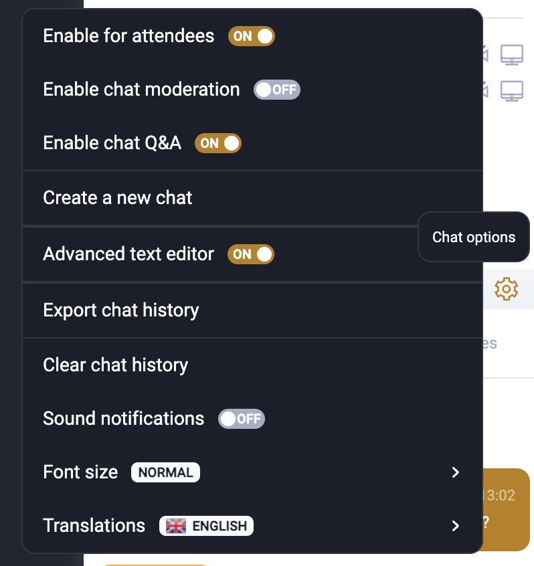This screenshot has width=534, height=566.
Task: Click the top screen-share monitor icon
Action: pos(512,55)
